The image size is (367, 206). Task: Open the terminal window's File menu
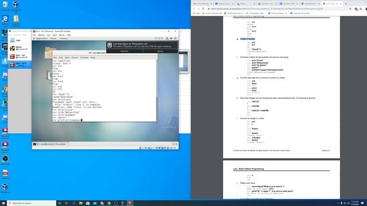(55, 57)
